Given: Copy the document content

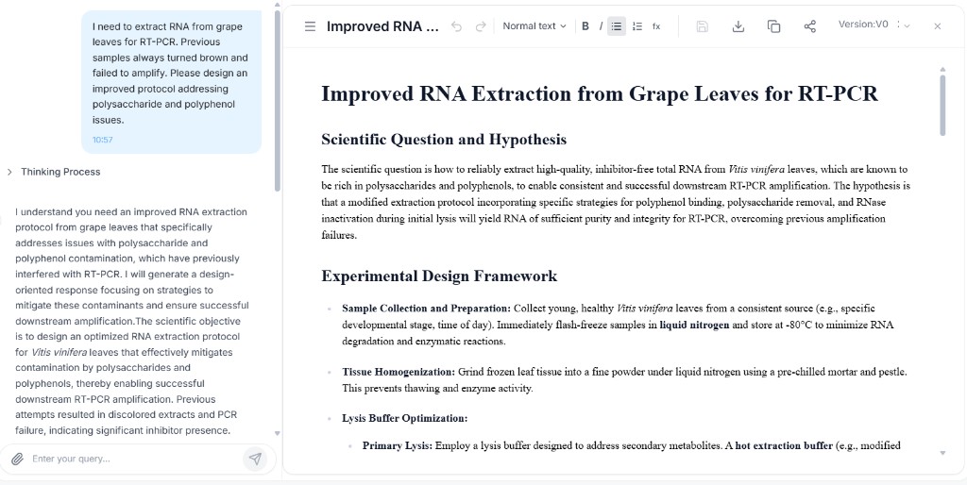Looking at the screenshot, I should point(773,25).
